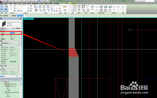Select the Align tool in Modify panel

tap(36, 6)
